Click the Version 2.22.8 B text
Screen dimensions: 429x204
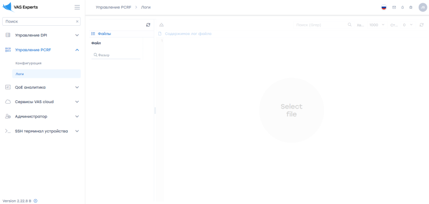[17, 201]
